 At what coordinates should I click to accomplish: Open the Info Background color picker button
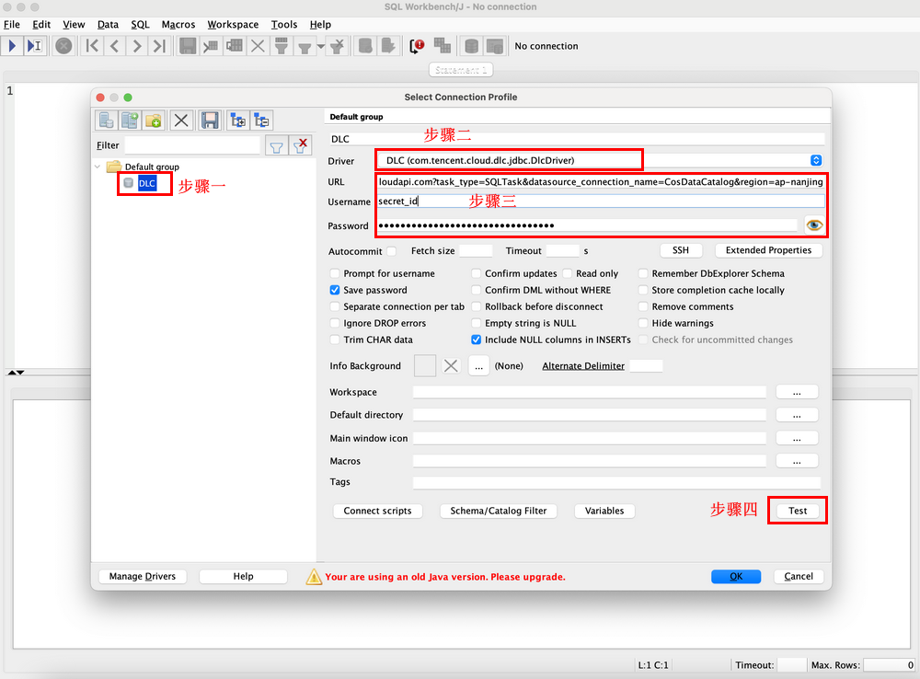[x=478, y=366]
